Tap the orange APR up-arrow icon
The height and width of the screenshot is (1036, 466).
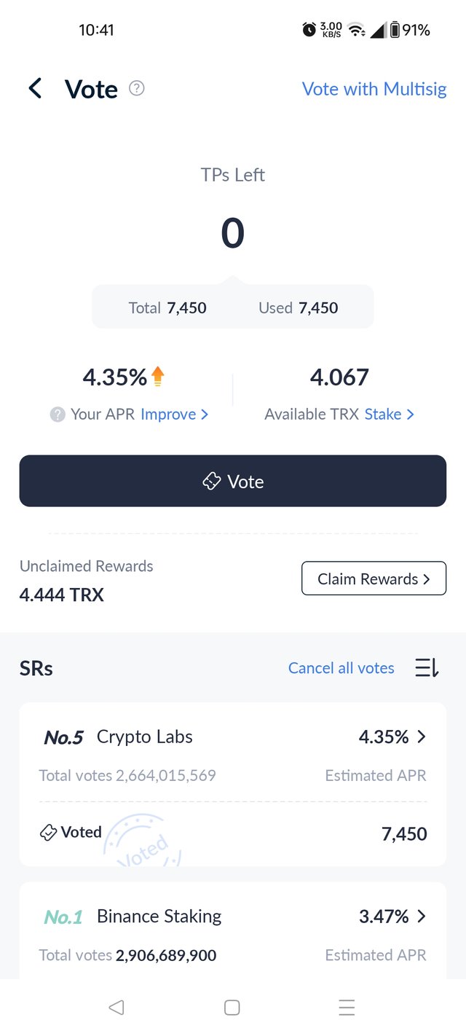158,377
